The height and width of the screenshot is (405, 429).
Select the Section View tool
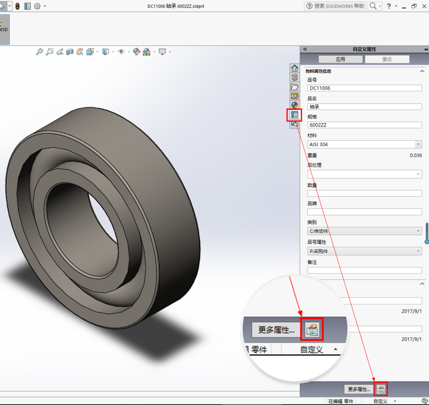70,52
